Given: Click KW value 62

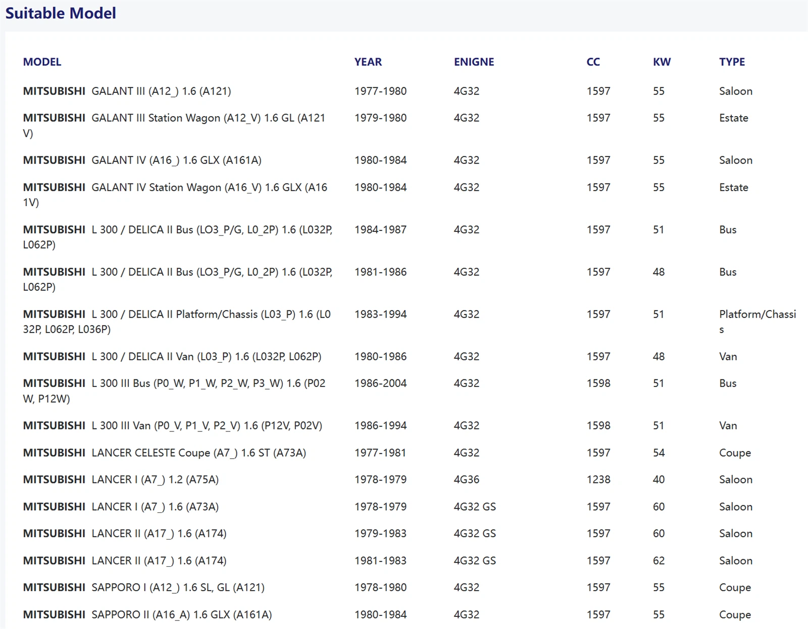Looking at the screenshot, I should point(659,561).
